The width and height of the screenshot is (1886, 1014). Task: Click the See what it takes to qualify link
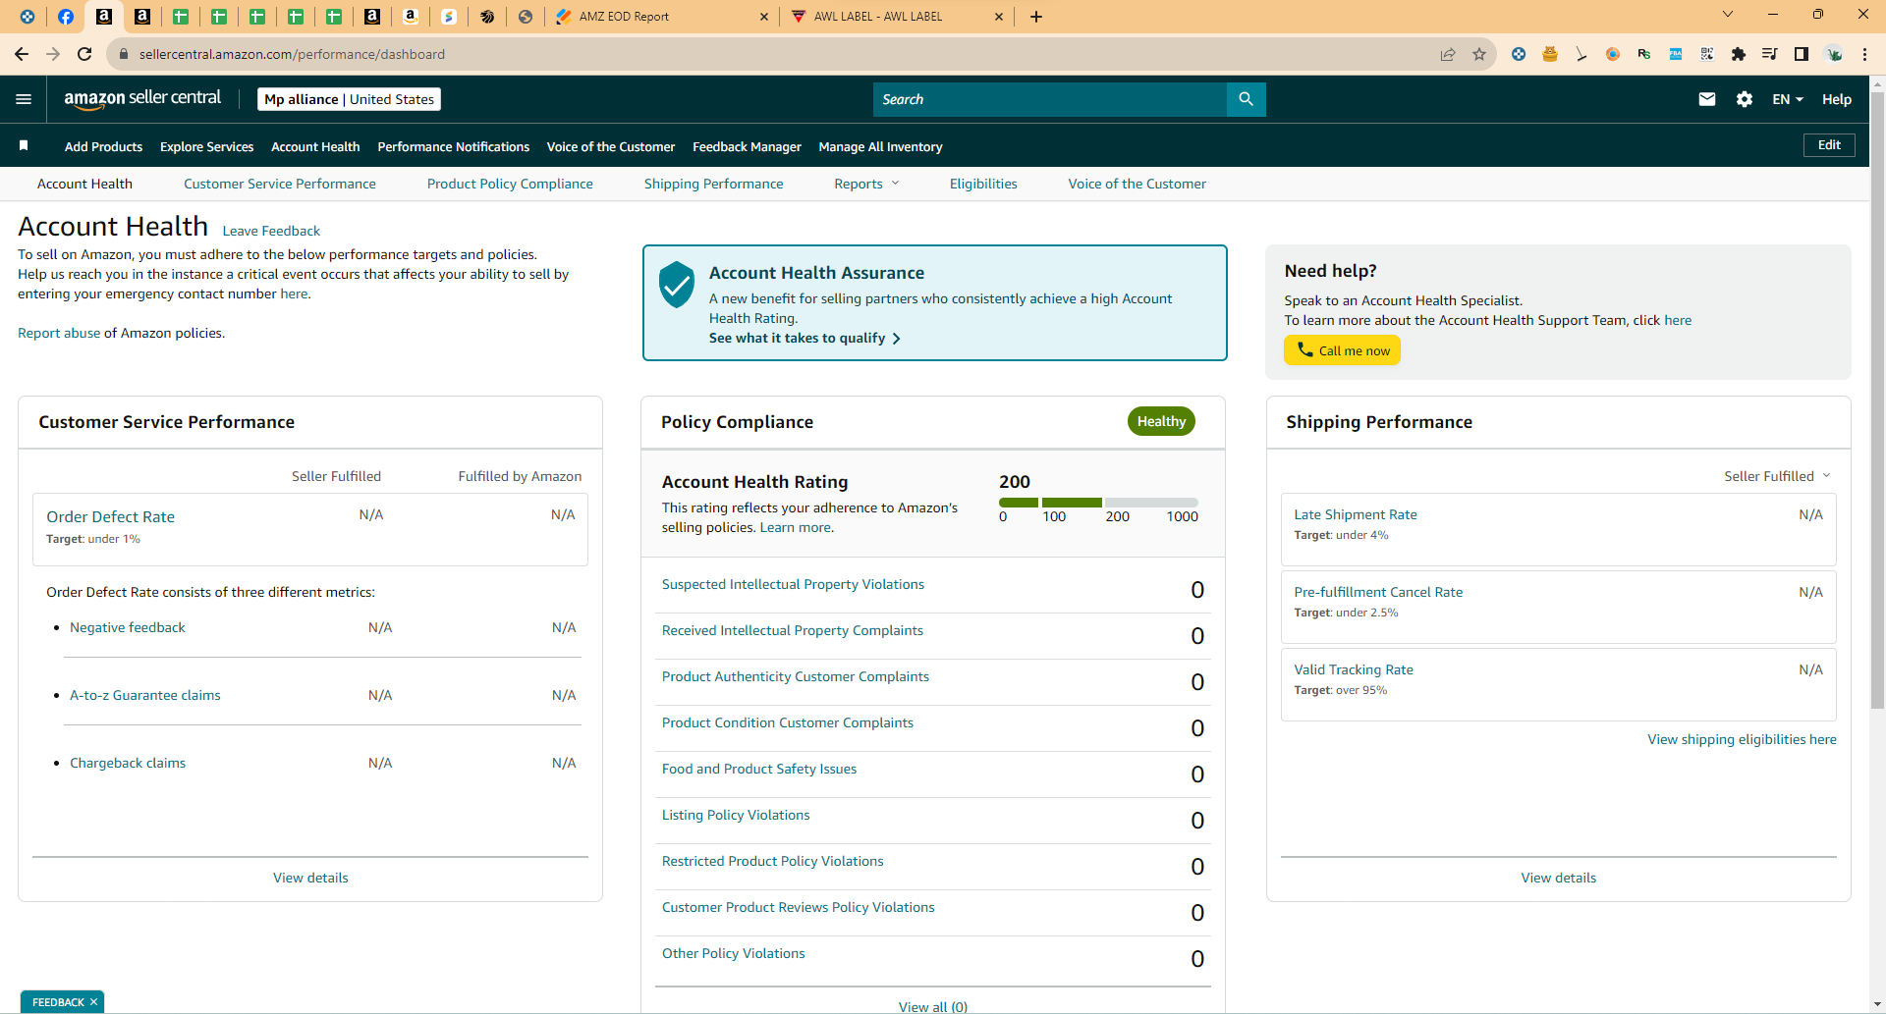(804, 338)
